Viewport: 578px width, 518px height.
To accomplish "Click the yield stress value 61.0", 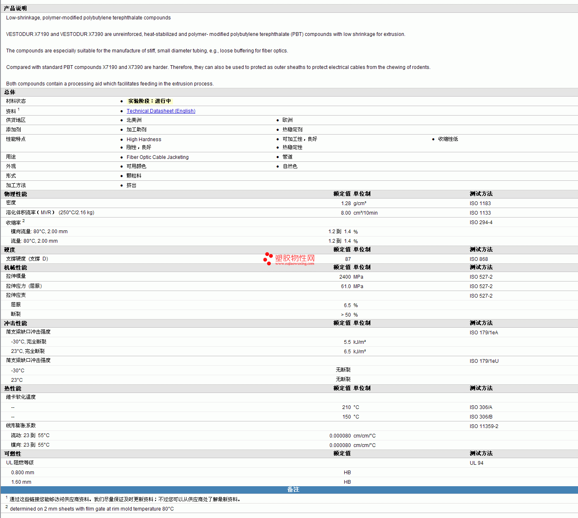I will point(346,286).
